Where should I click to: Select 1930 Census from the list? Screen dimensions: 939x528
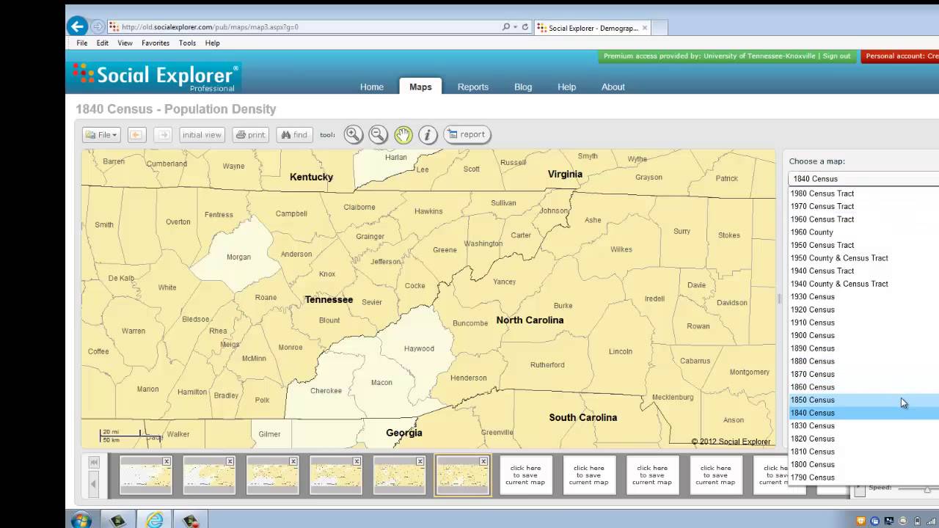click(864, 296)
